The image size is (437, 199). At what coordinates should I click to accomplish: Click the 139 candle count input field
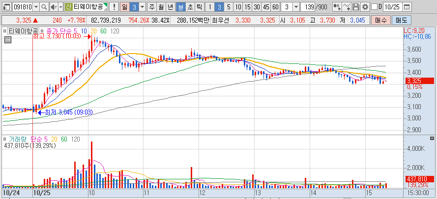[308, 7]
